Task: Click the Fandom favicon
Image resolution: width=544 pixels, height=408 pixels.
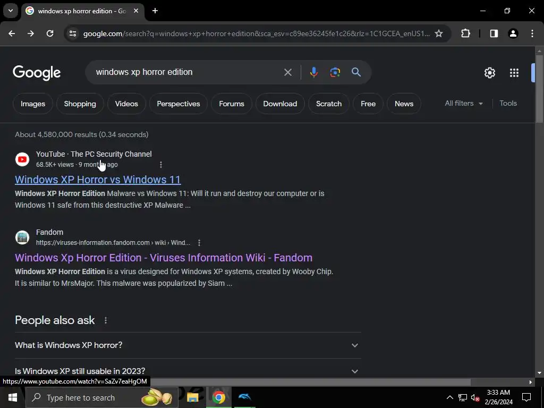Action: pos(22,237)
